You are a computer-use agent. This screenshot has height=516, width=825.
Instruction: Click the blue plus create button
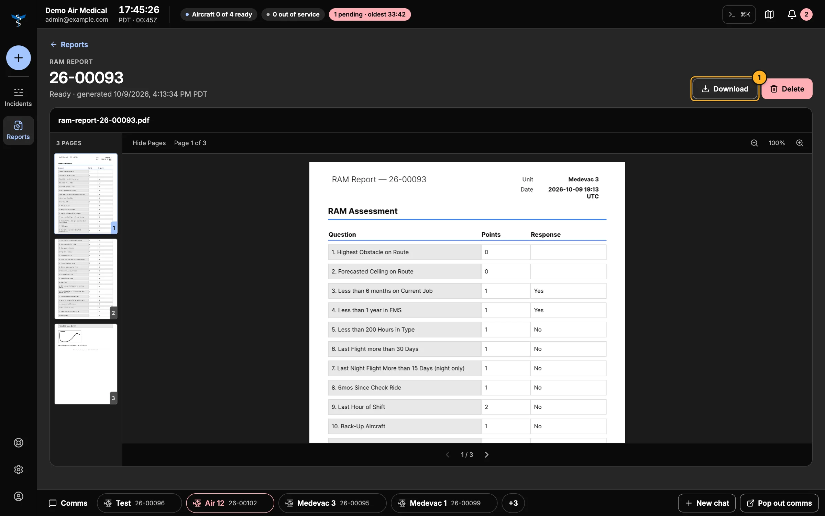click(18, 58)
